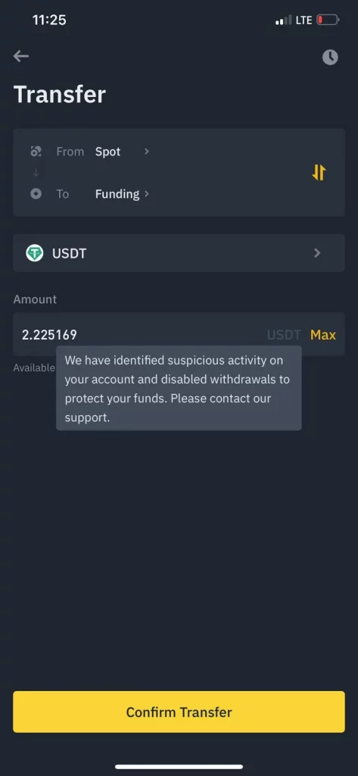Tap the Available balance text
The width and height of the screenshot is (358, 776).
(x=34, y=368)
